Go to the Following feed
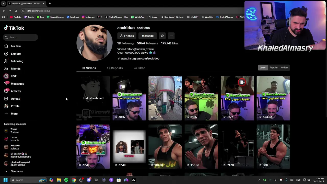327x184 pixels. (17, 61)
